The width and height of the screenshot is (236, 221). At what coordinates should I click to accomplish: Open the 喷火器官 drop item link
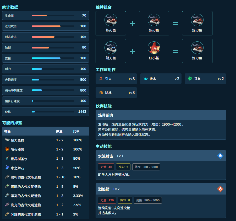coord(18,149)
